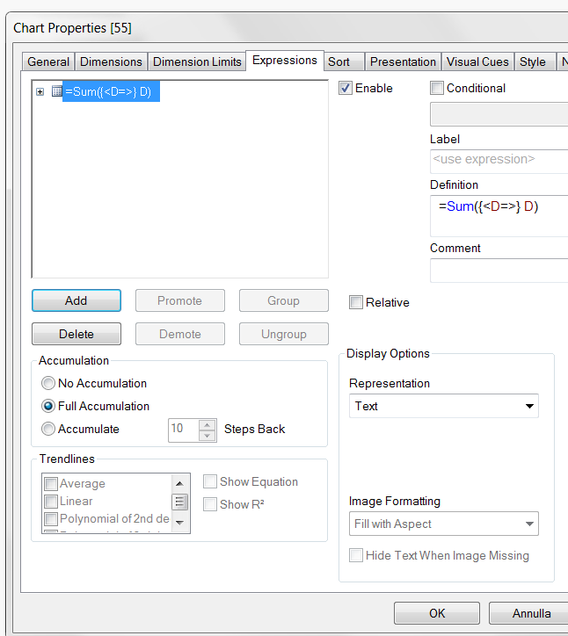The height and width of the screenshot is (636, 568).
Task: Toggle the Show R² checkbox
Action: pos(210,504)
